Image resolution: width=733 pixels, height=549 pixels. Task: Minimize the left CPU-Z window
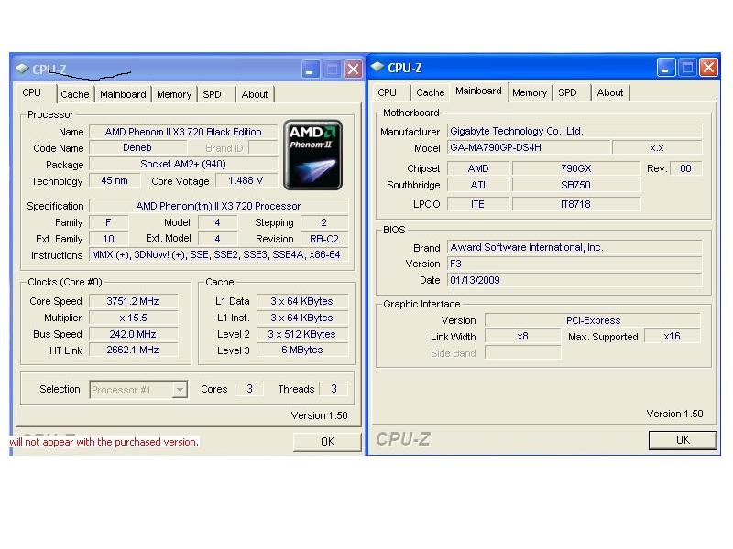click(x=312, y=70)
